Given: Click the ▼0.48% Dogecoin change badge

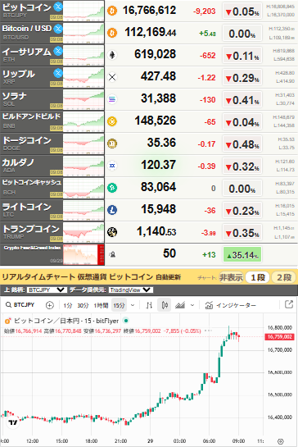Looking at the screenshot, I should point(242,144).
